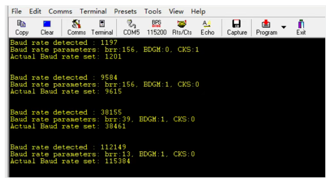Open the File menu
The width and height of the screenshot is (331, 184).
[16, 11]
